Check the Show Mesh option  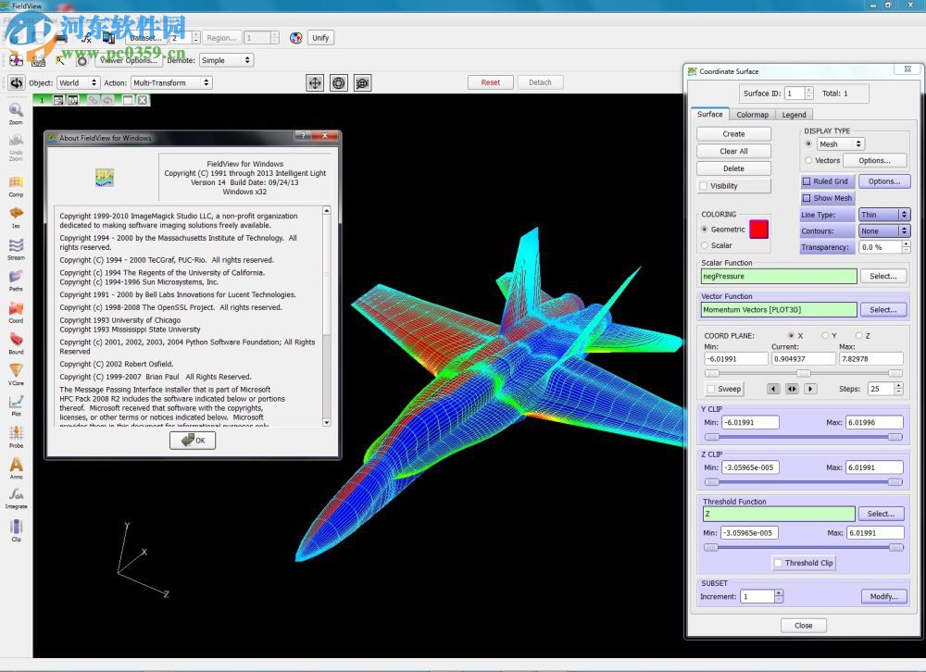pos(807,198)
